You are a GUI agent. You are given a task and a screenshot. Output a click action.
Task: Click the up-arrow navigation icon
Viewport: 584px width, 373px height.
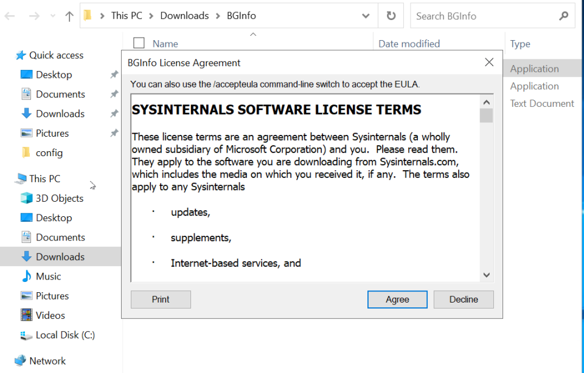pyautogui.click(x=69, y=16)
